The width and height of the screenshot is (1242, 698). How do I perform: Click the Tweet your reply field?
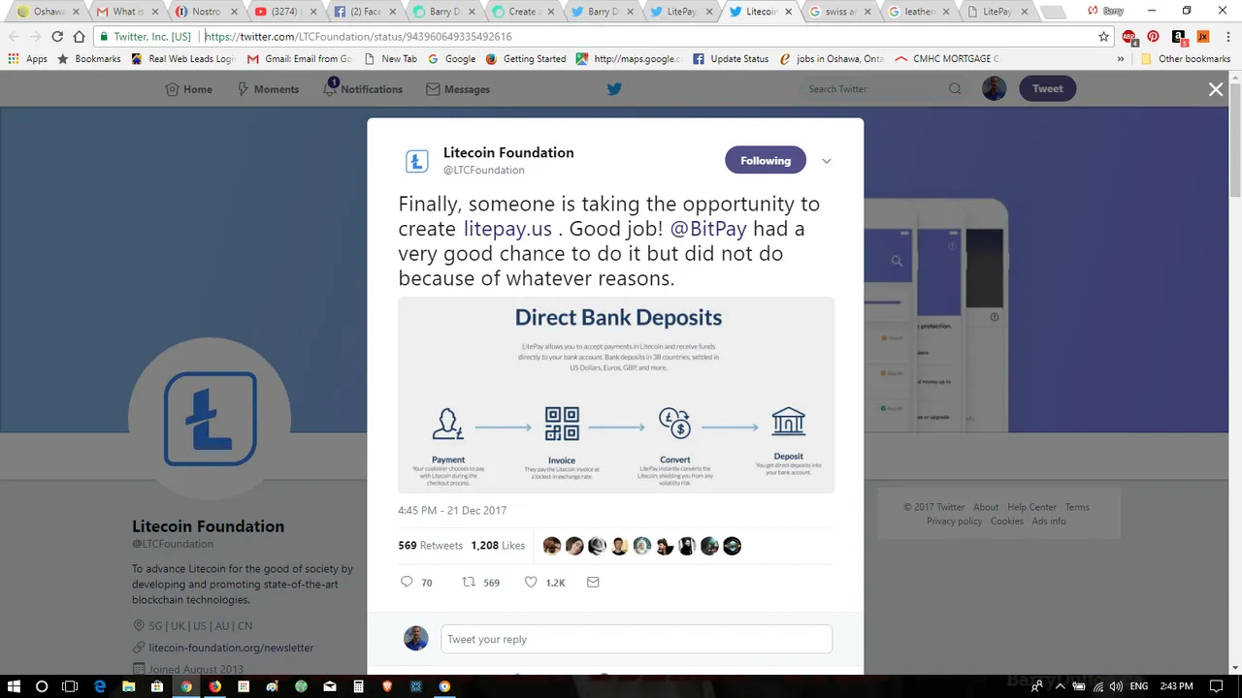coord(637,639)
